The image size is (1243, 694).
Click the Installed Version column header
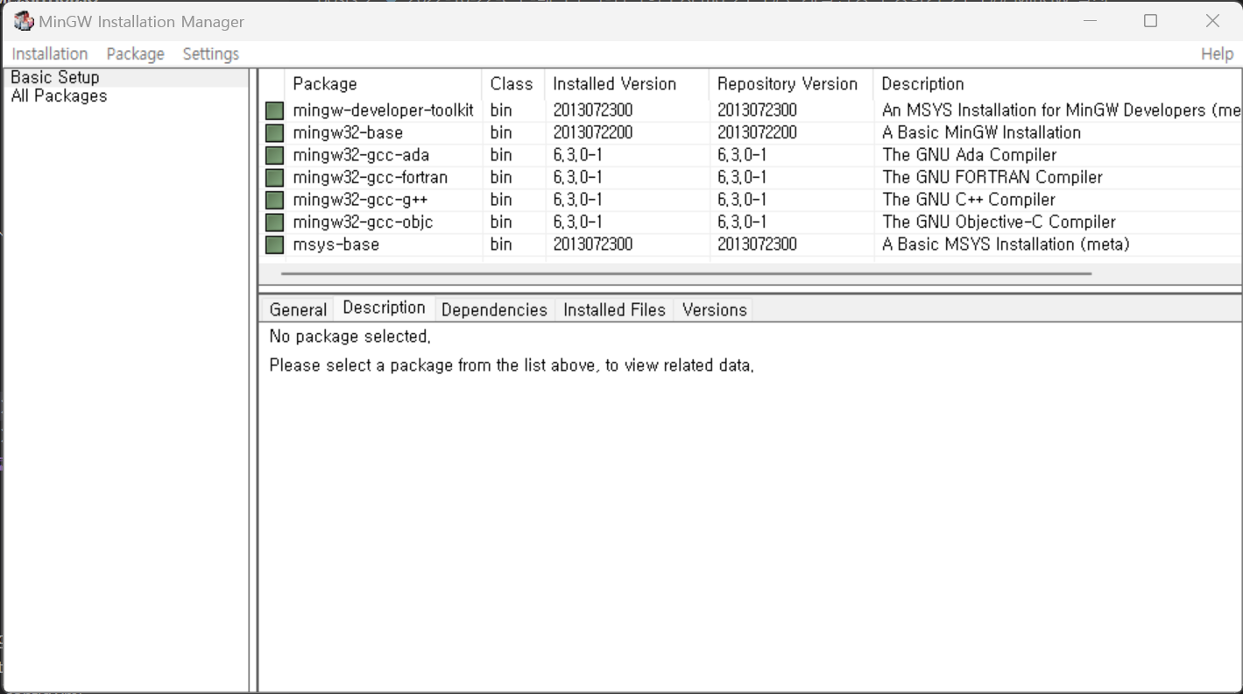click(613, 83)
